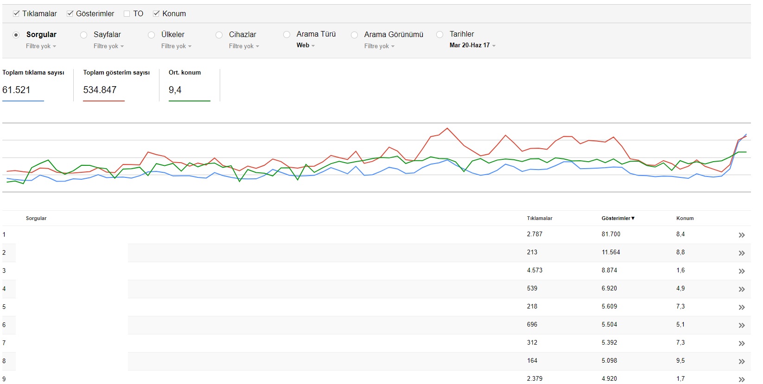Open details arrow for row 1

pyautogui.click(x=742, y=235)
